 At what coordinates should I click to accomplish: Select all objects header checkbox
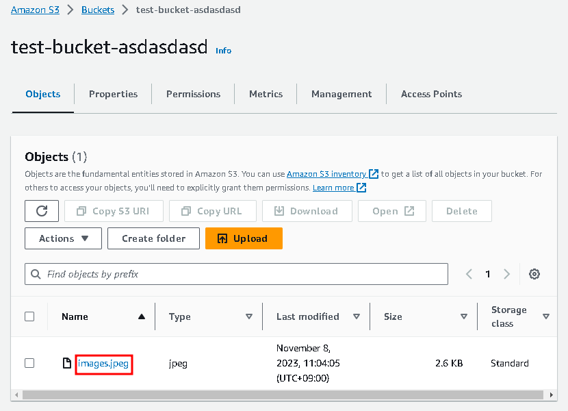29,316
